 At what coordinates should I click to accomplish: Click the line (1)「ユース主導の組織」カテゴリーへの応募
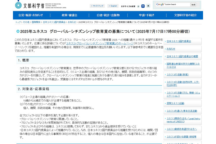point(45,97)
